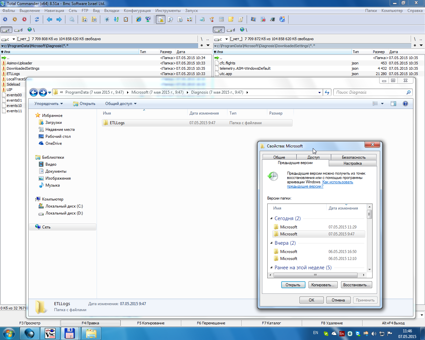Viewport: 425px width, 340px height.
Task: Click the network computers toolbar icon
Action: coord(148,20)
